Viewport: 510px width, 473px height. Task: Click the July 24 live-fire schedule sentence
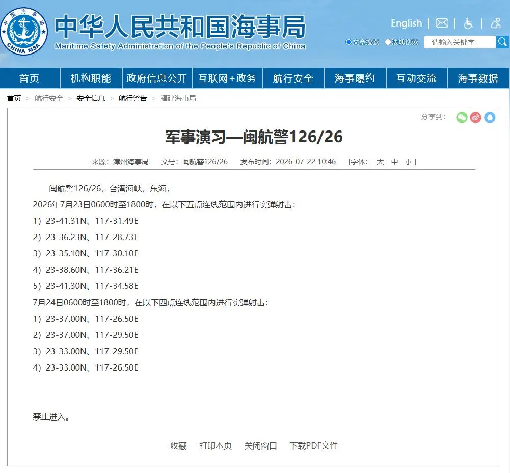[151, 303]
